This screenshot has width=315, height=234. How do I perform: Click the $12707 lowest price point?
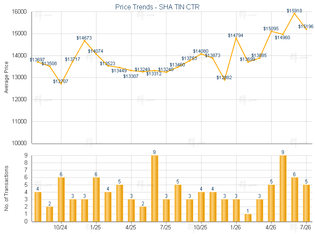[61, 83]
